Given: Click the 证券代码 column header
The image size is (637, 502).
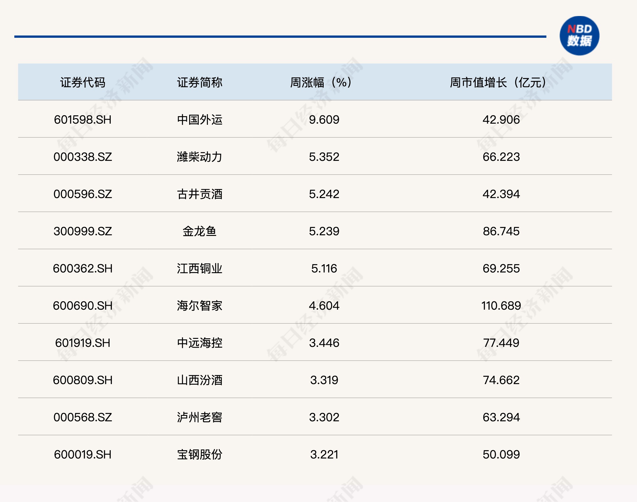Looking at the screenshot, I should 83,82.
